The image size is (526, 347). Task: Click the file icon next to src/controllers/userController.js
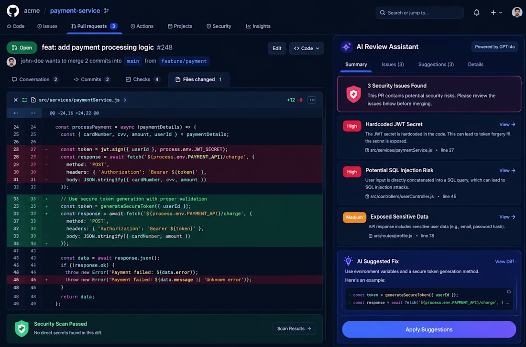click(x=367, y=197)
